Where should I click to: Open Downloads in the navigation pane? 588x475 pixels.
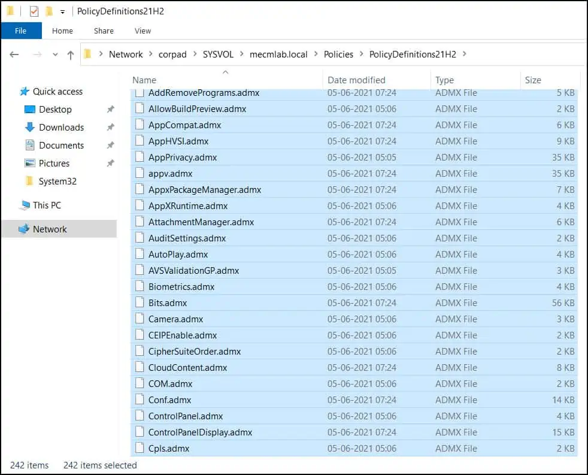[x=61, y=128]
